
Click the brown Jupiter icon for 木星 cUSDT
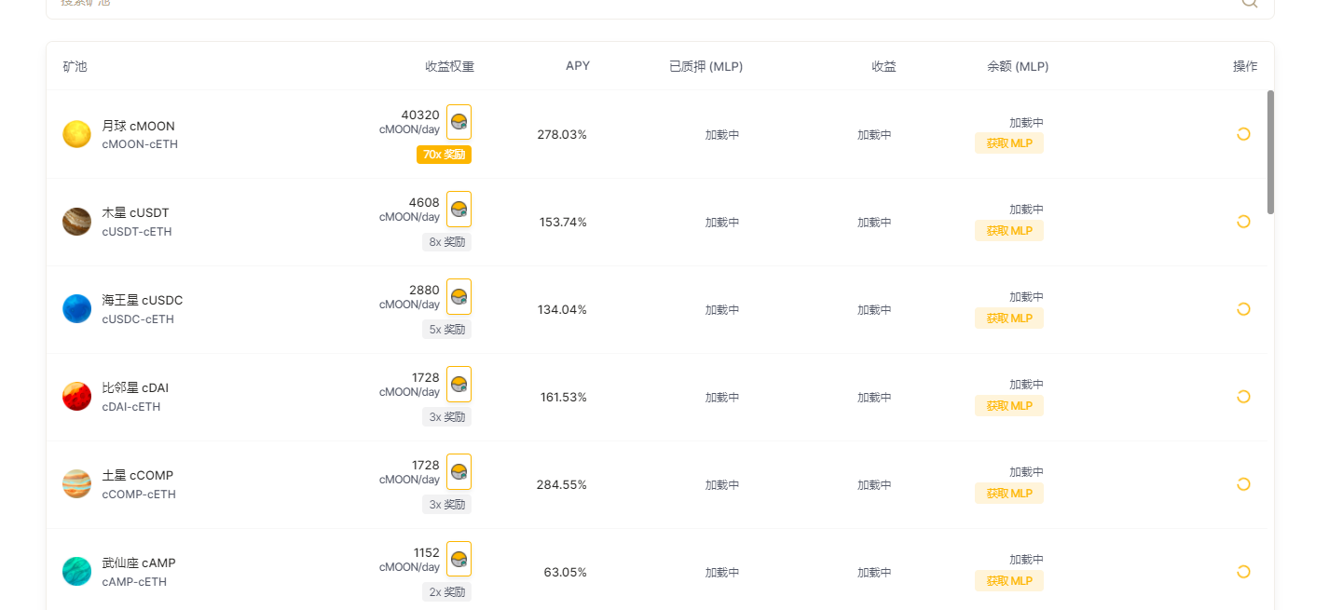coord(76,222)
